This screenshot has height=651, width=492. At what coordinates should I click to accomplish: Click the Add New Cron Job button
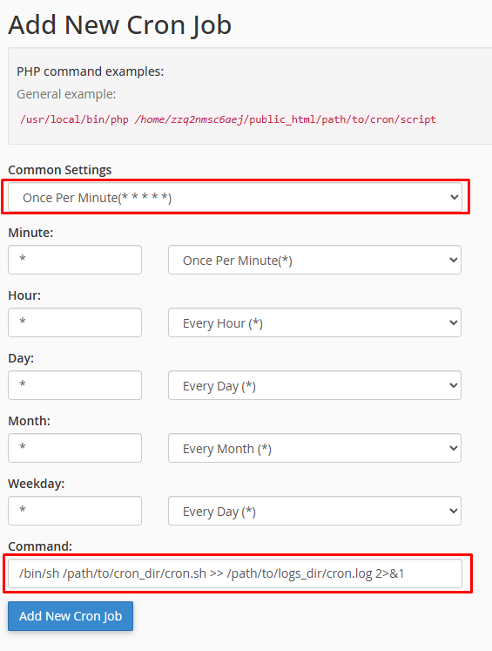[71, 616]
